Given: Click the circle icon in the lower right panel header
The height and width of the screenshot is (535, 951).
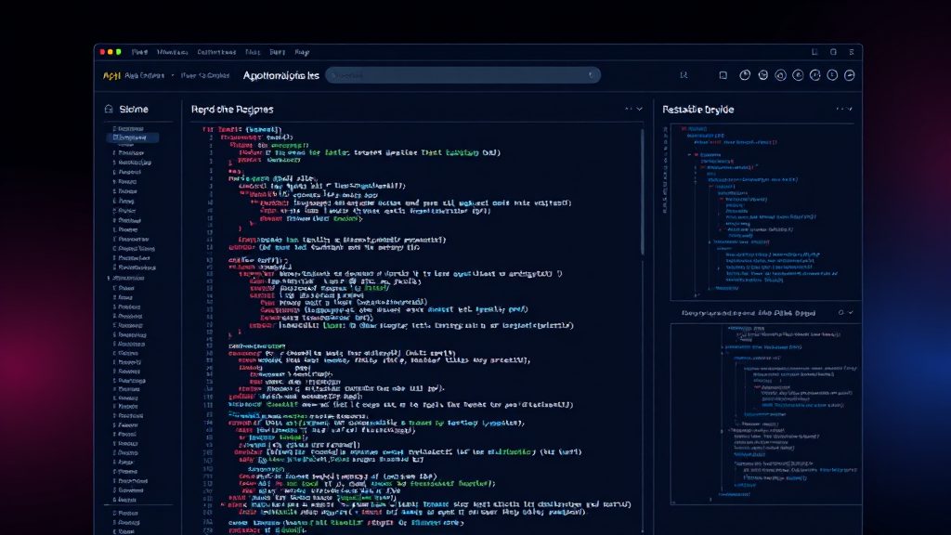Looking at the screenshot, I should [x=840, y=313].
